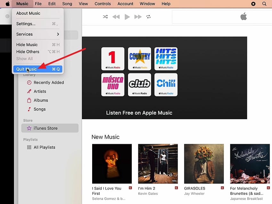Select iTunes Store in sidebar
Image resolution: width=272 pixels, height=204 pixels.
tap(50, 128)
